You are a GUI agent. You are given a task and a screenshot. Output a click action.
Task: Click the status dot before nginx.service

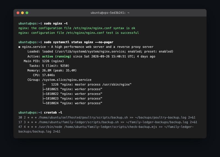pos(19,47)
